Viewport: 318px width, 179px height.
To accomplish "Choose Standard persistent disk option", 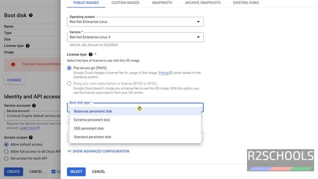I will [135, 137].
